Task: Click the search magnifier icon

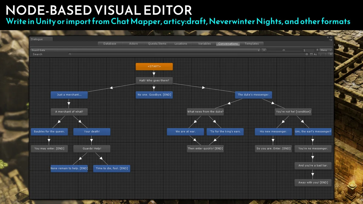Action: click(70, 54)
